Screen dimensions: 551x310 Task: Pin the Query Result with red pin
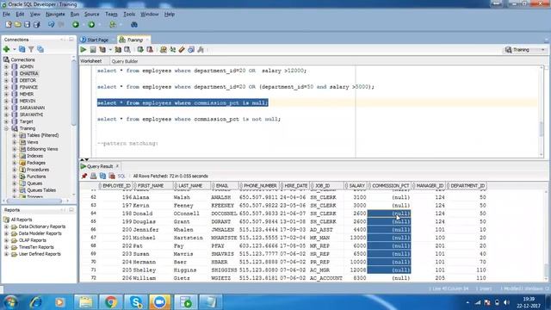[84, 176]
